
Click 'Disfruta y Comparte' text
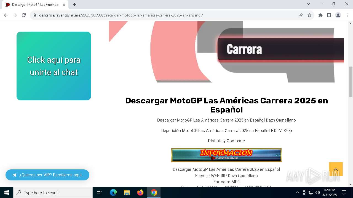click(226, 141)
